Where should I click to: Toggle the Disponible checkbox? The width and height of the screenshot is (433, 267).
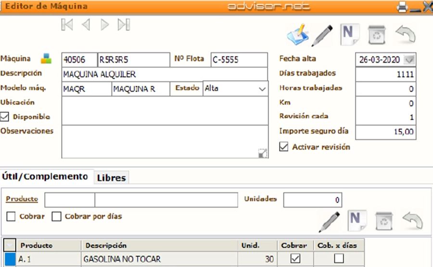[x=5, y=117]
